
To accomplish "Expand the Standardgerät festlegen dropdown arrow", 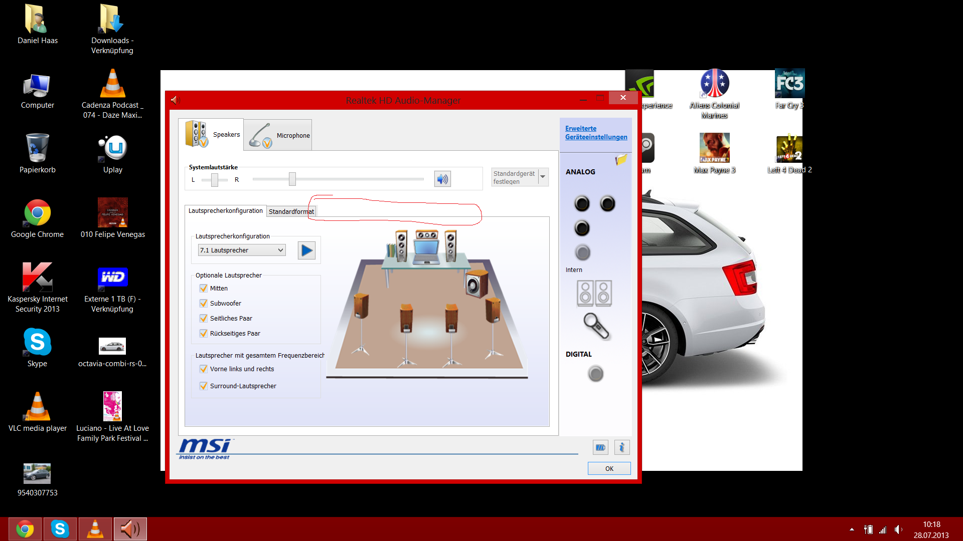I will (543, 177).
